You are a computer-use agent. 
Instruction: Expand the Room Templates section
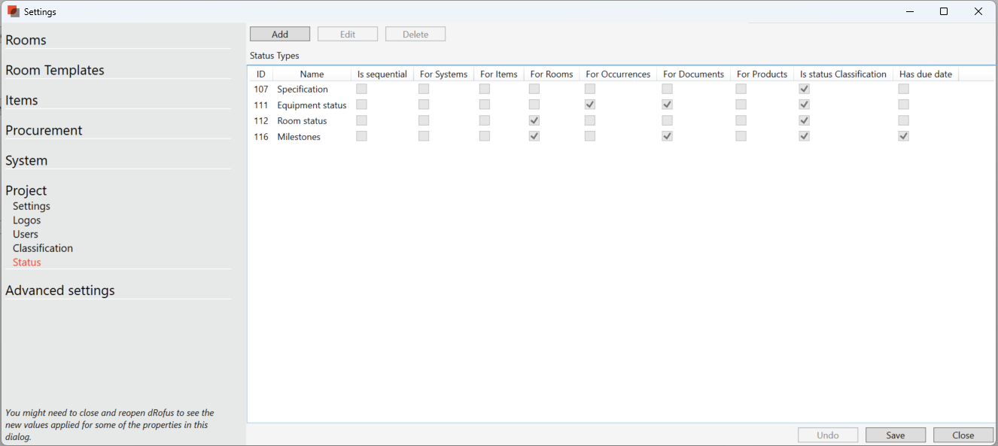coord(55,71)
